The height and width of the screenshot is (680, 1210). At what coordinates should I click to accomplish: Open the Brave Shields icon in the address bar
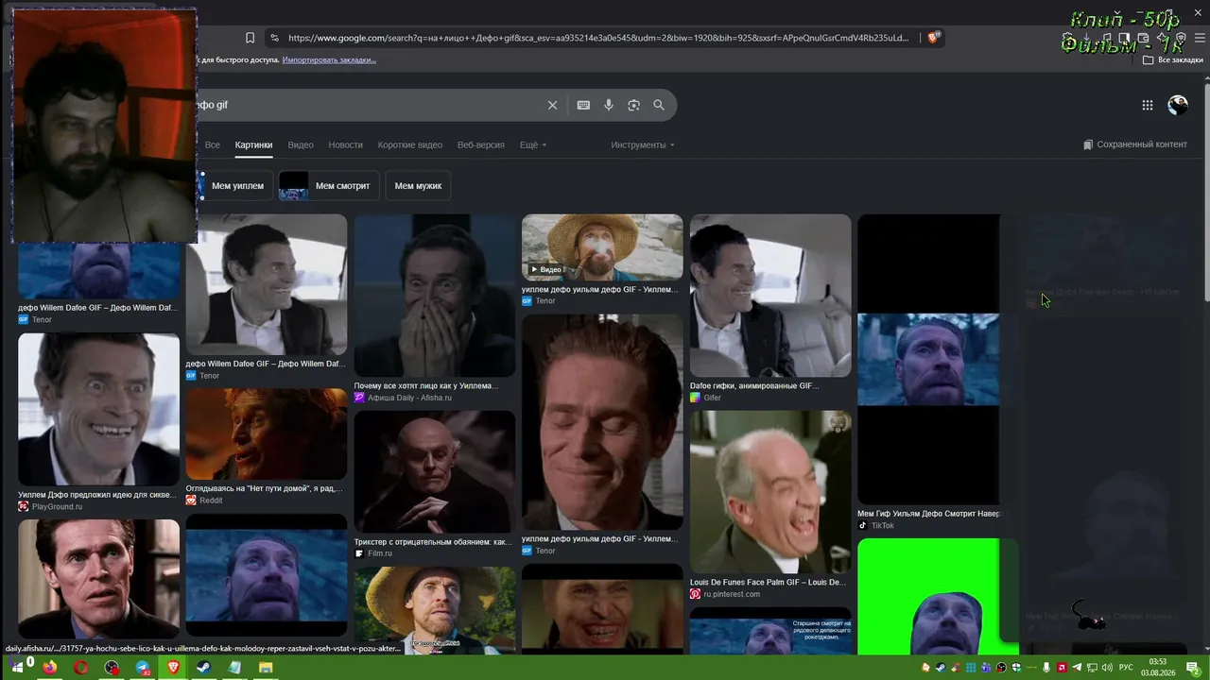(x=933, y=38)
